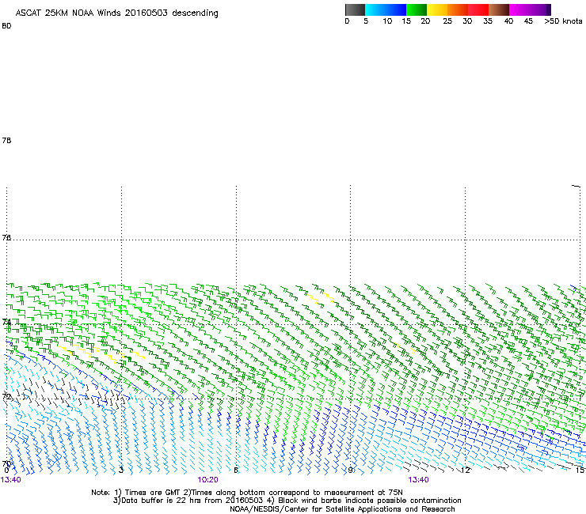Click the 'NOAA/NESDIS/Center for Satellite Applications and Research' credit
This screenshot has height=514, width=586.
click(342, 509)
